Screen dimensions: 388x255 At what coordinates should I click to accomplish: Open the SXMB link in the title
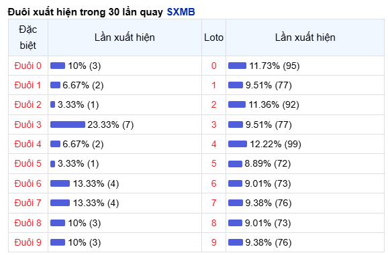point(181,12)
